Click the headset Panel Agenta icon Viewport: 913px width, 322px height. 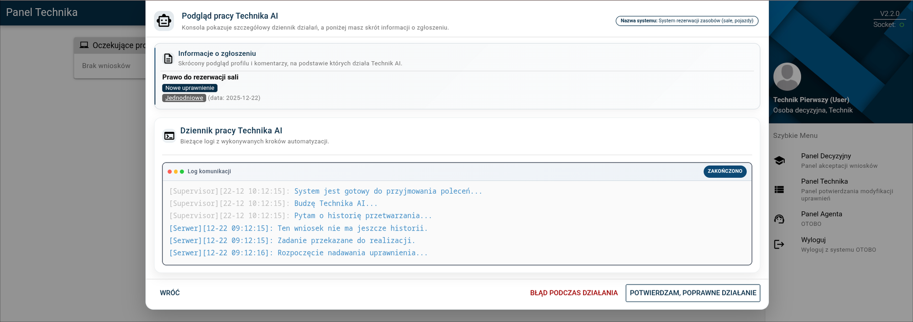pyautogui.click(x=779, y=219)
